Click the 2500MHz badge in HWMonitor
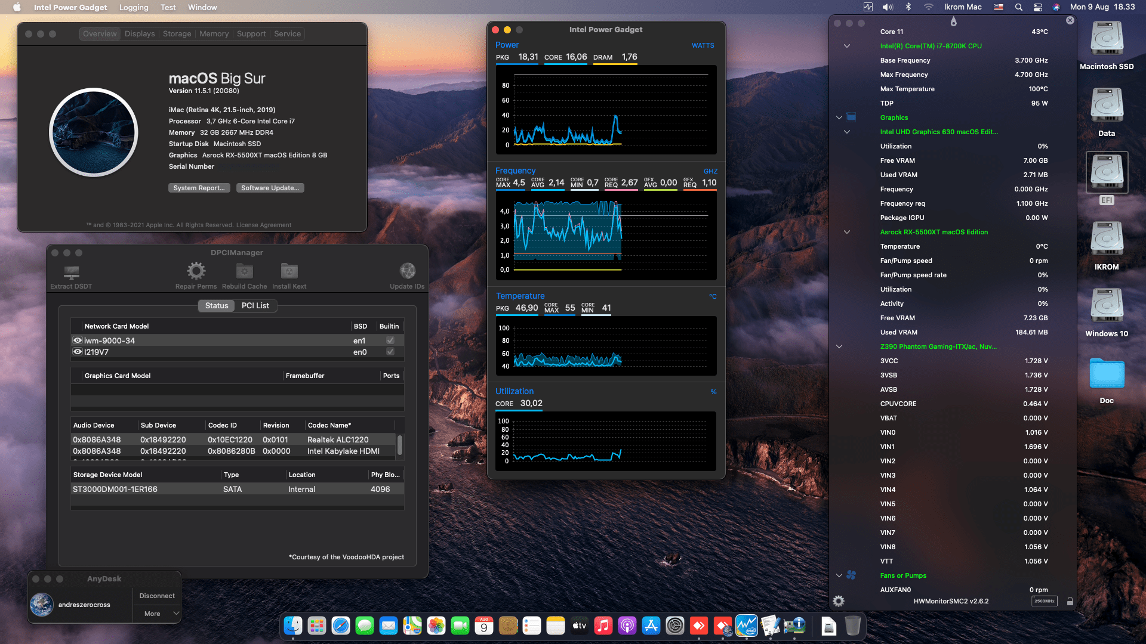This screenshot has width=1146, height=644. [1044, 601]
